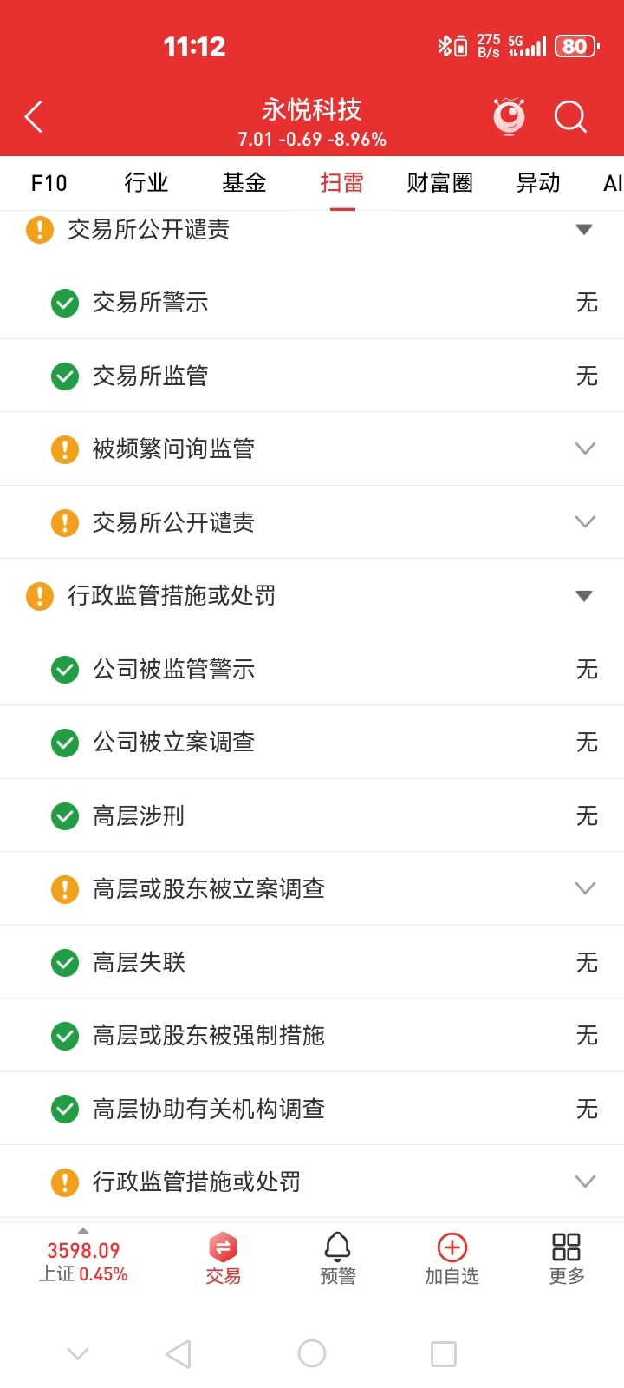
Task: Collapse the 交易所公开谴责 section header triangle
Action: click(x=584, y=230)
